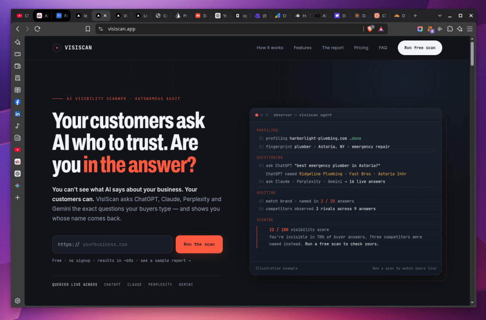
Task: Open the ChatGPT sidebar shortcut
Action: (x=18, y=174)
